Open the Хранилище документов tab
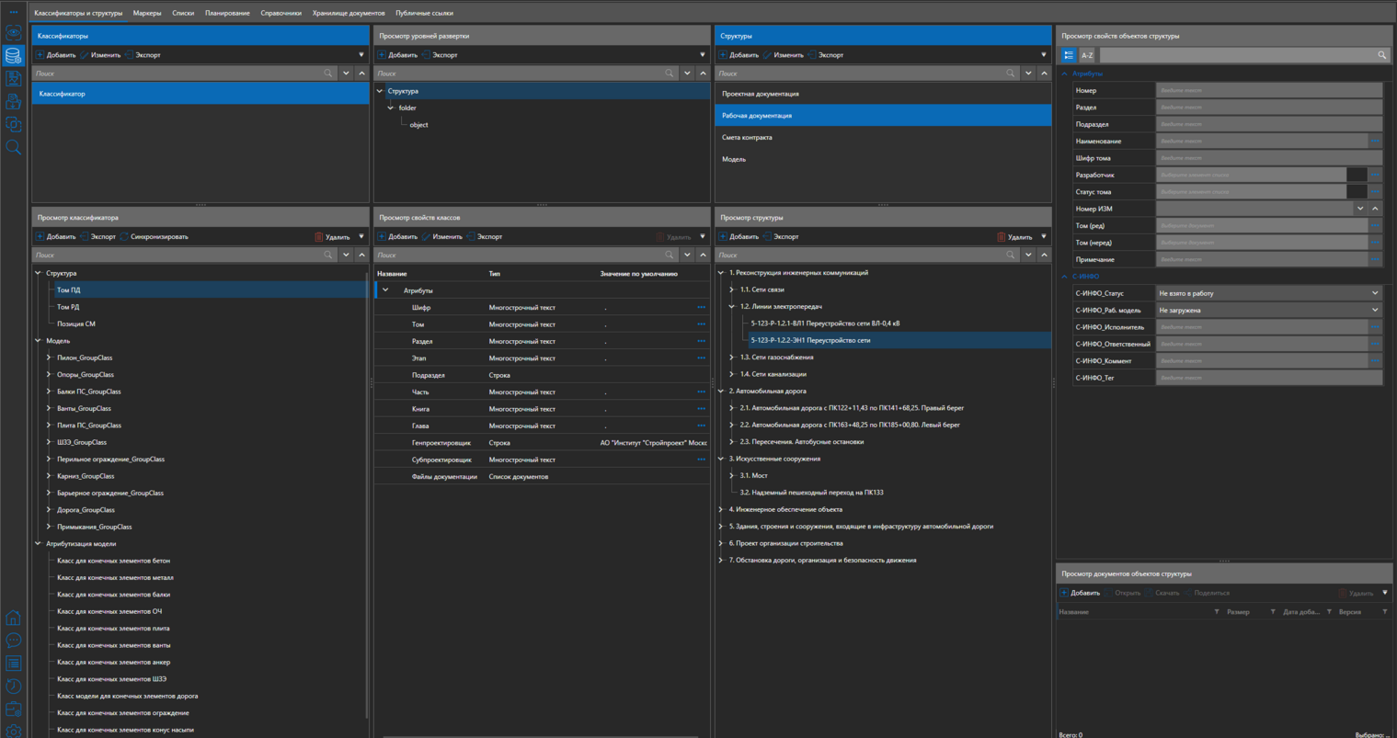The height and width of the screenshot is (738, 1397). pyautogui.click(x=349, y=13)
